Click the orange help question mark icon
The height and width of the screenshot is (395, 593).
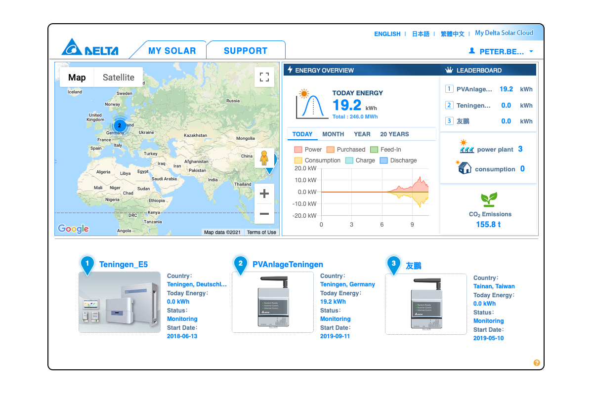coord(537,363)
